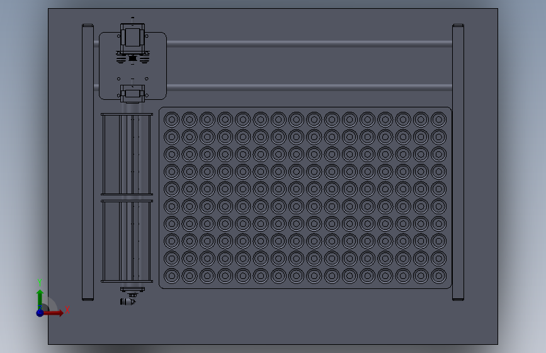Screen dimensions: 546x353
Task: Select the tray with circular pockets
Action: point(305,198)
